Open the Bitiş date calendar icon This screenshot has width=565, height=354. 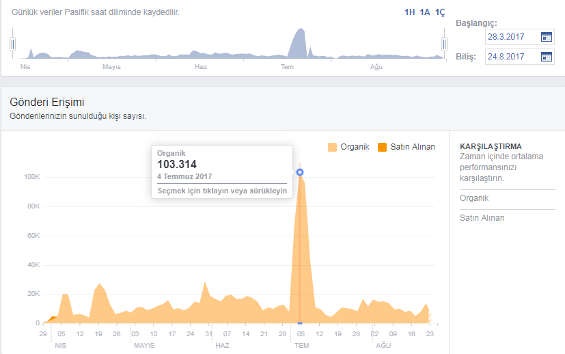coord(547,57)
